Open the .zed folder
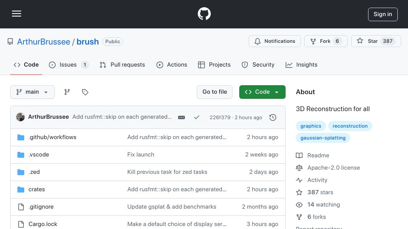 click(x=34, y=172)
